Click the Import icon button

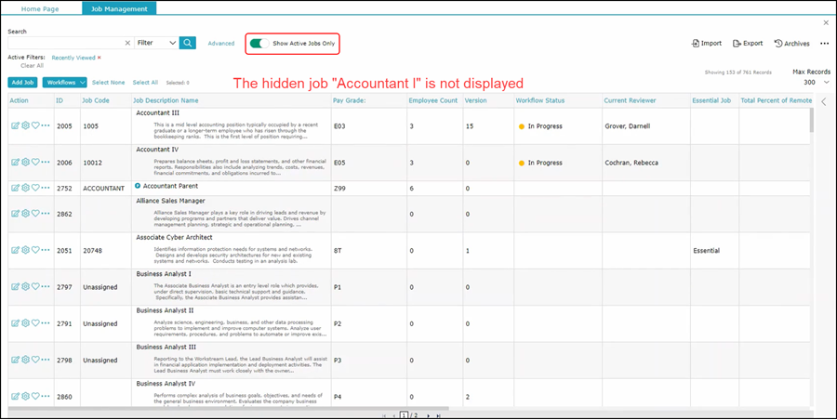tap(706, 44)
